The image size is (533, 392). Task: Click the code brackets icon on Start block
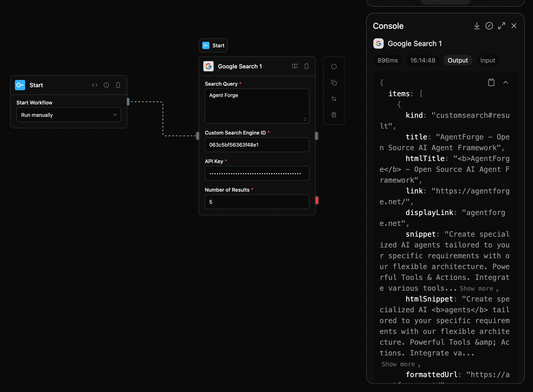pyautogui.click(x=94, y=85)
